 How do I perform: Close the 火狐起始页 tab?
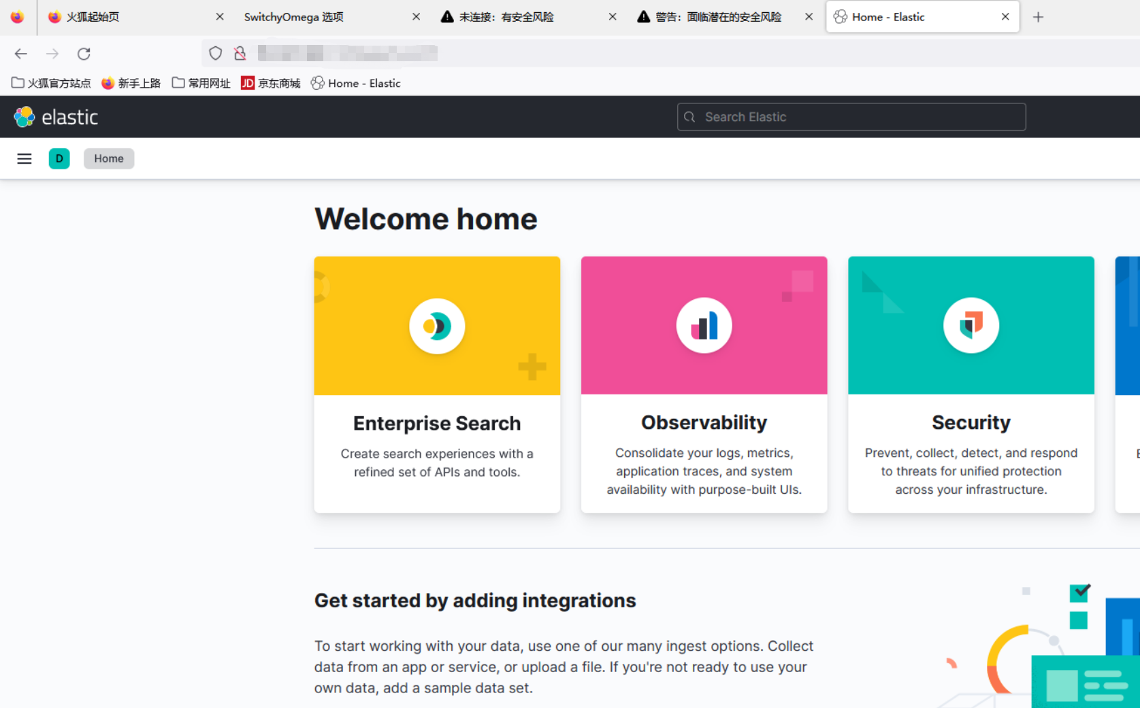pos(220,17)
